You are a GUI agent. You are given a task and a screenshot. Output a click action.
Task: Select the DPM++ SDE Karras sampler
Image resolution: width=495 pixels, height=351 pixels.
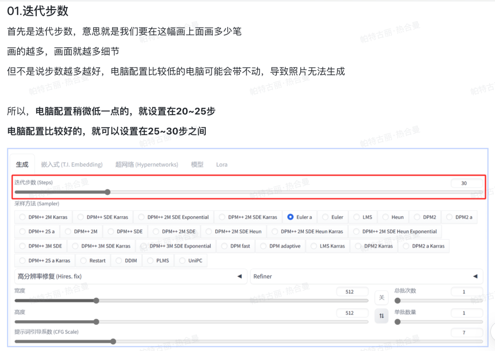click(x=103, y=217)
